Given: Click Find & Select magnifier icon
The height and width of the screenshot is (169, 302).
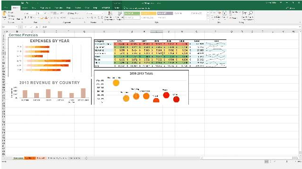Looking at the screenshot, I should [251, 13].
